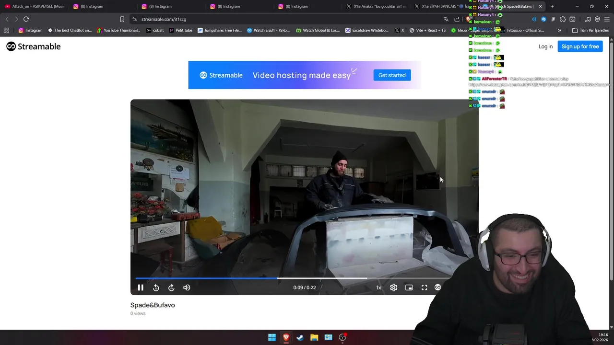Open the extensions puzzle icon
This screenshot has width=614, height=345.
point(563,19)
